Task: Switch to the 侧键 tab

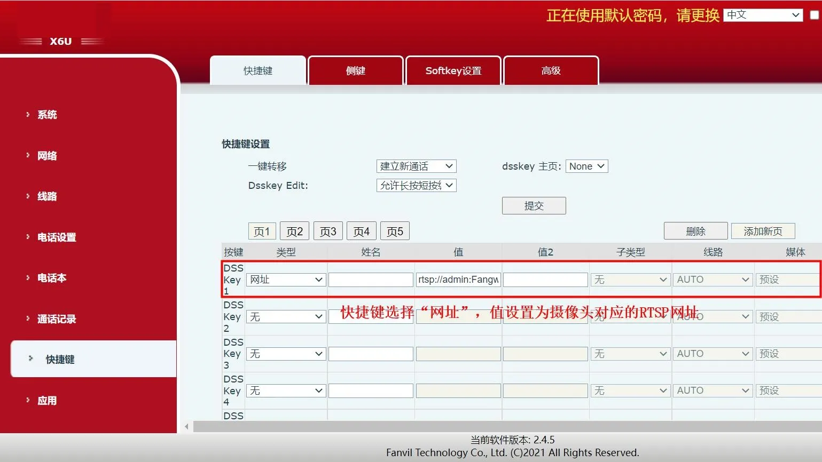Action: 355,70
